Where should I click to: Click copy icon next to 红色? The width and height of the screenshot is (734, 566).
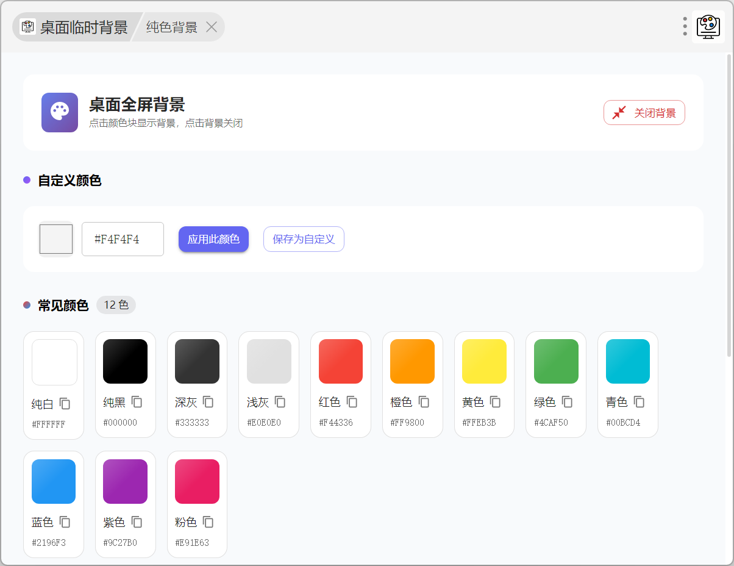click(352, 402)
